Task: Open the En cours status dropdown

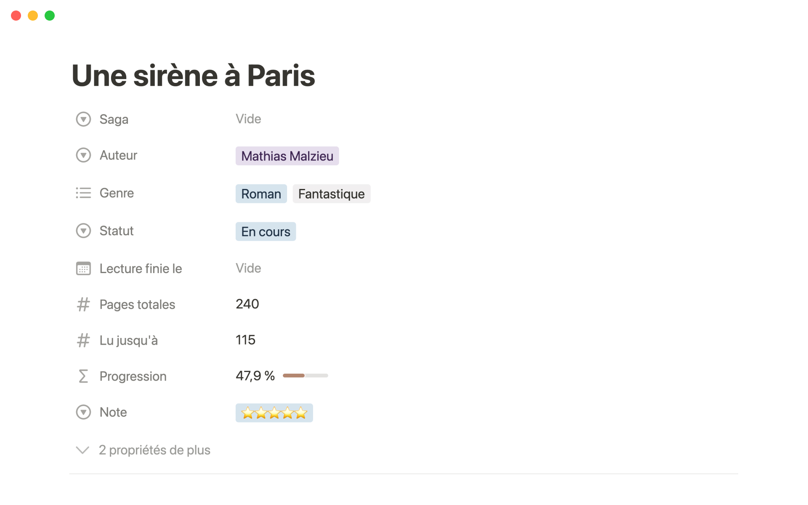Action: 266,232
